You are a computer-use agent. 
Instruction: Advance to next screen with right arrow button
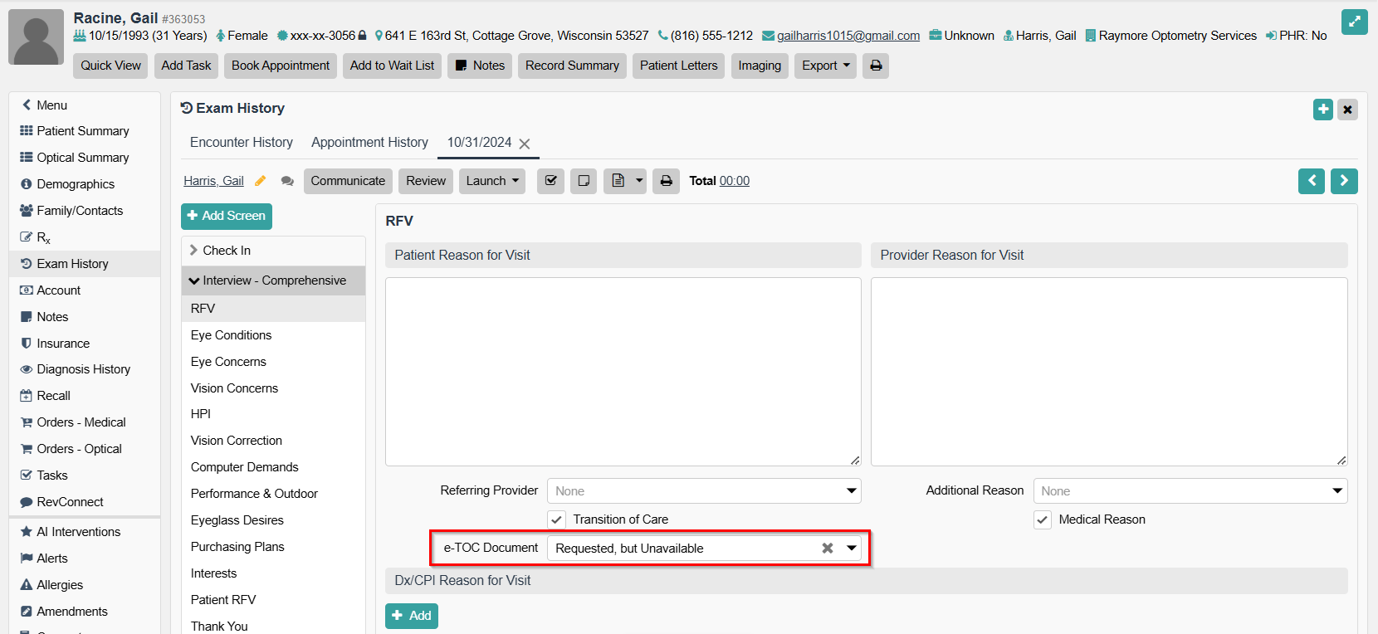click(x=1344, y=181)
